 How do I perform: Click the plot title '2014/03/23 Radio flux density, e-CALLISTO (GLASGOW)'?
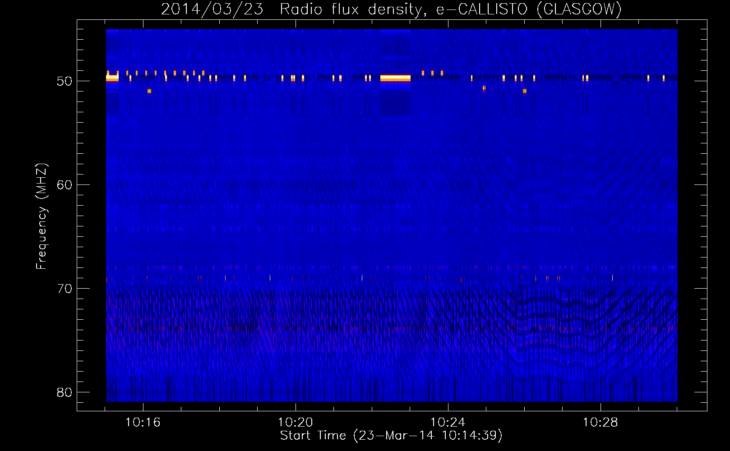pyautogui.click(x=391, y=9)
